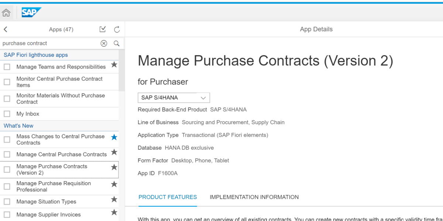
Task: Click the select-all checklist icon next to Apps (47)
Action: tap(103, 29)
